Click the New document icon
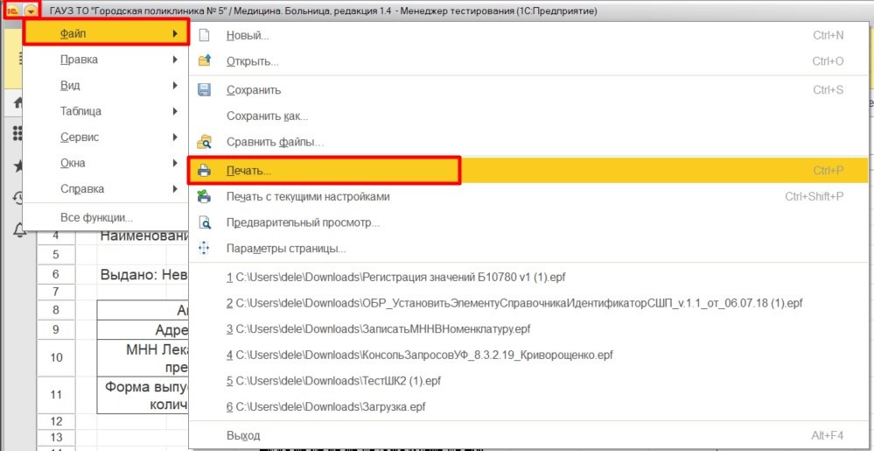 point(205,36)
